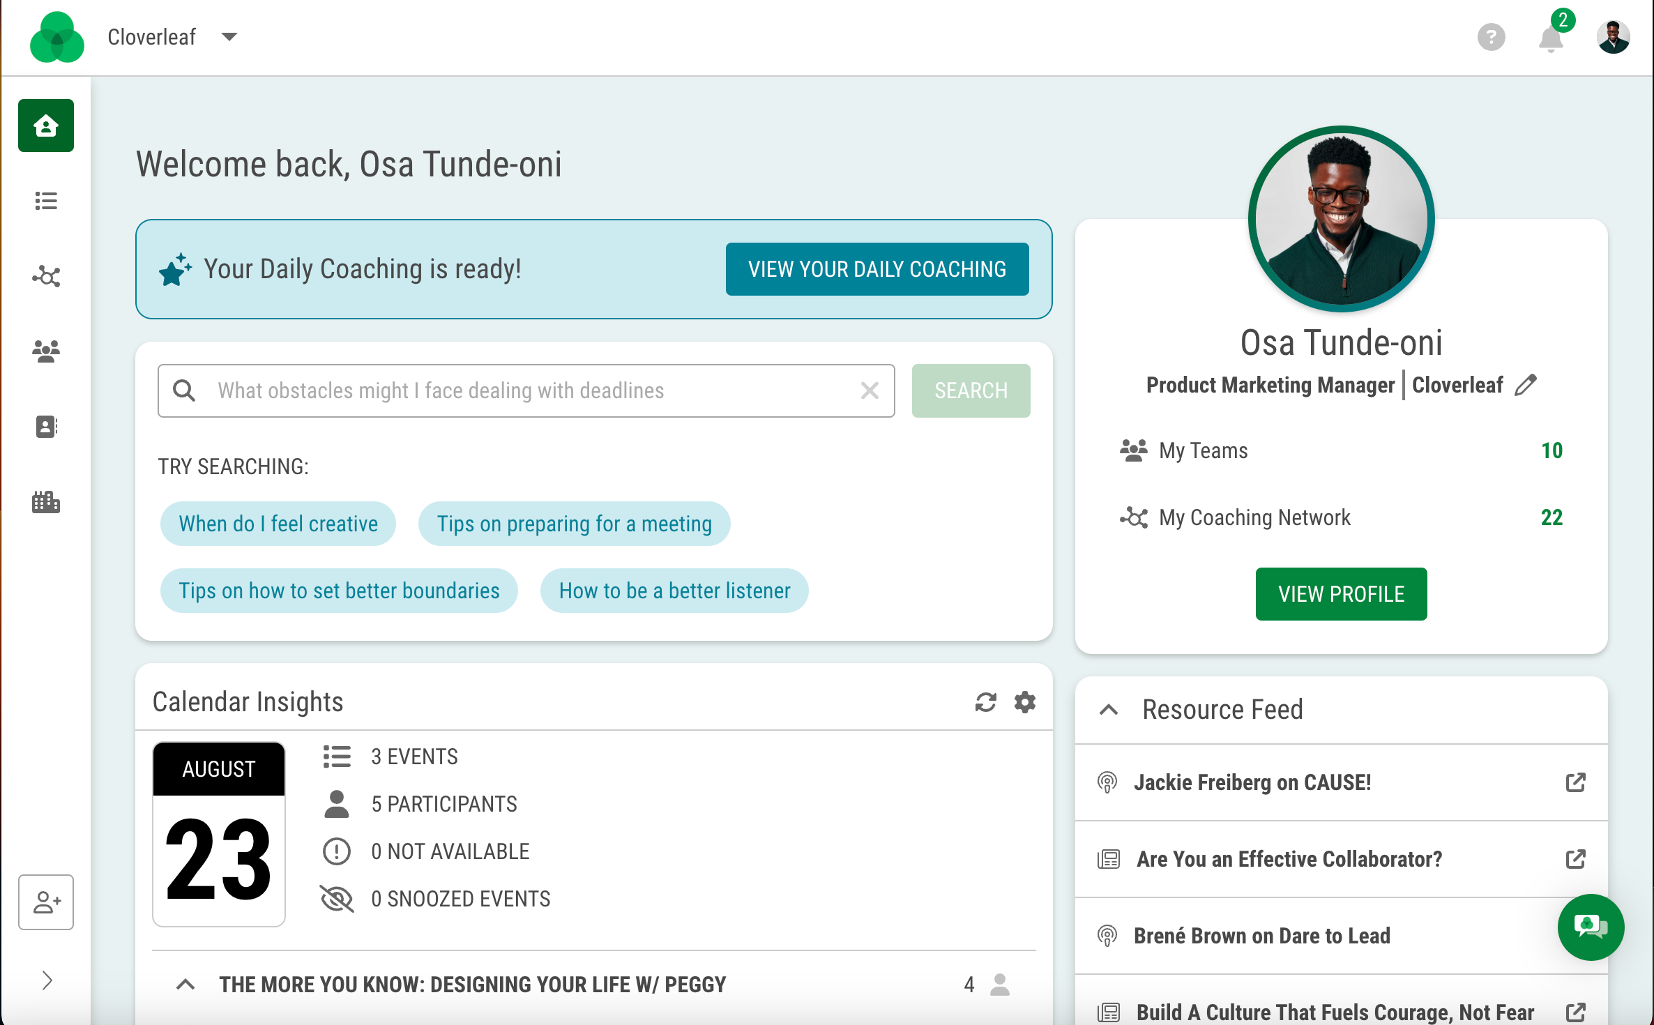1654x1025 pixels.
Task: Click the invite user icon in sidebar
Action: point(46,902)
